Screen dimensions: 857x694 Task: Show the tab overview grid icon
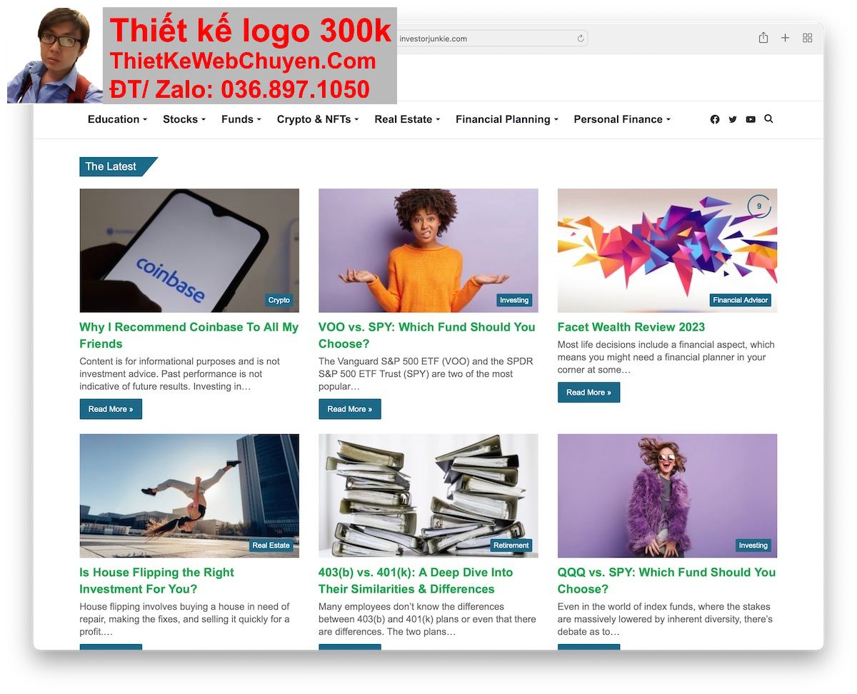coord(808,38)
